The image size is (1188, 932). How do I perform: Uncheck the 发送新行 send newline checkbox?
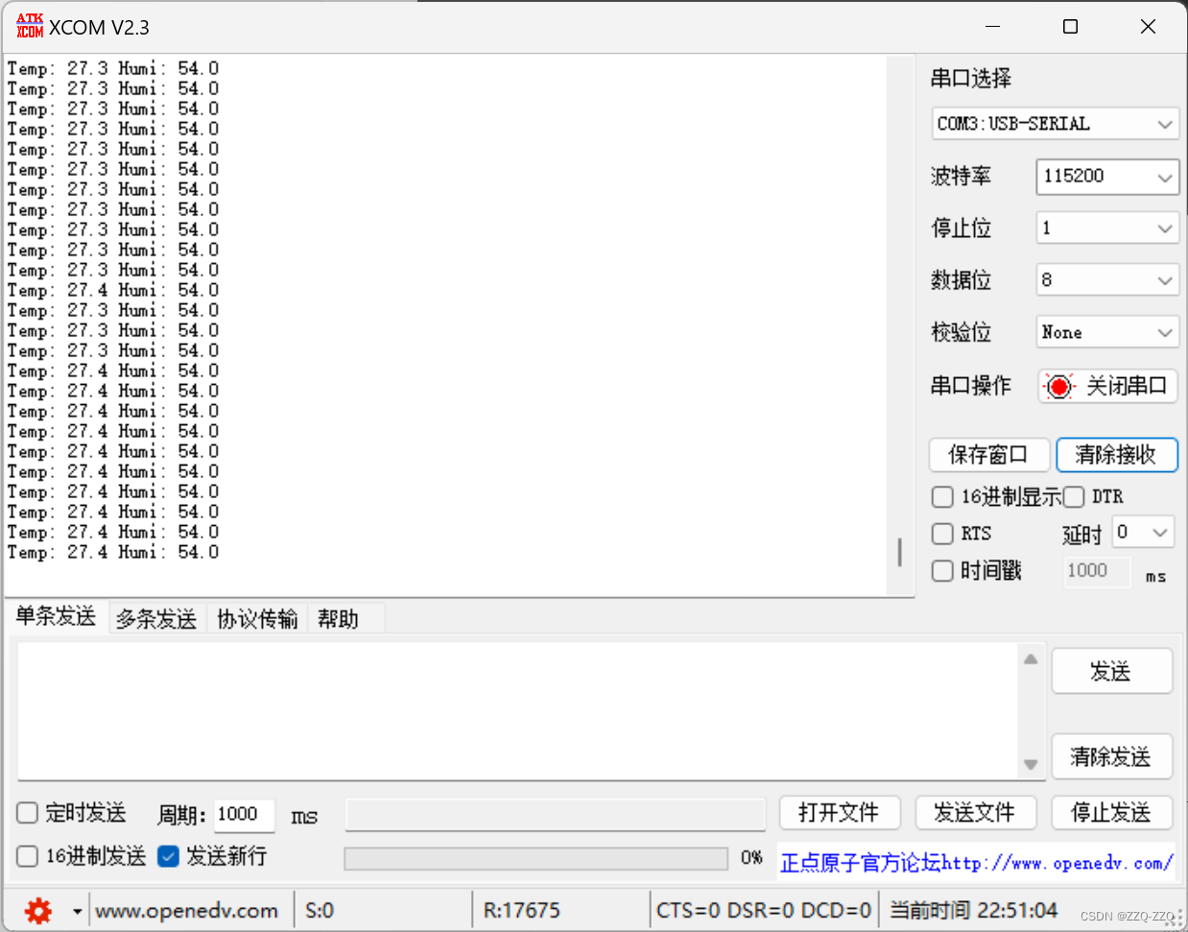pyautogui.click(x=168, y=855)
